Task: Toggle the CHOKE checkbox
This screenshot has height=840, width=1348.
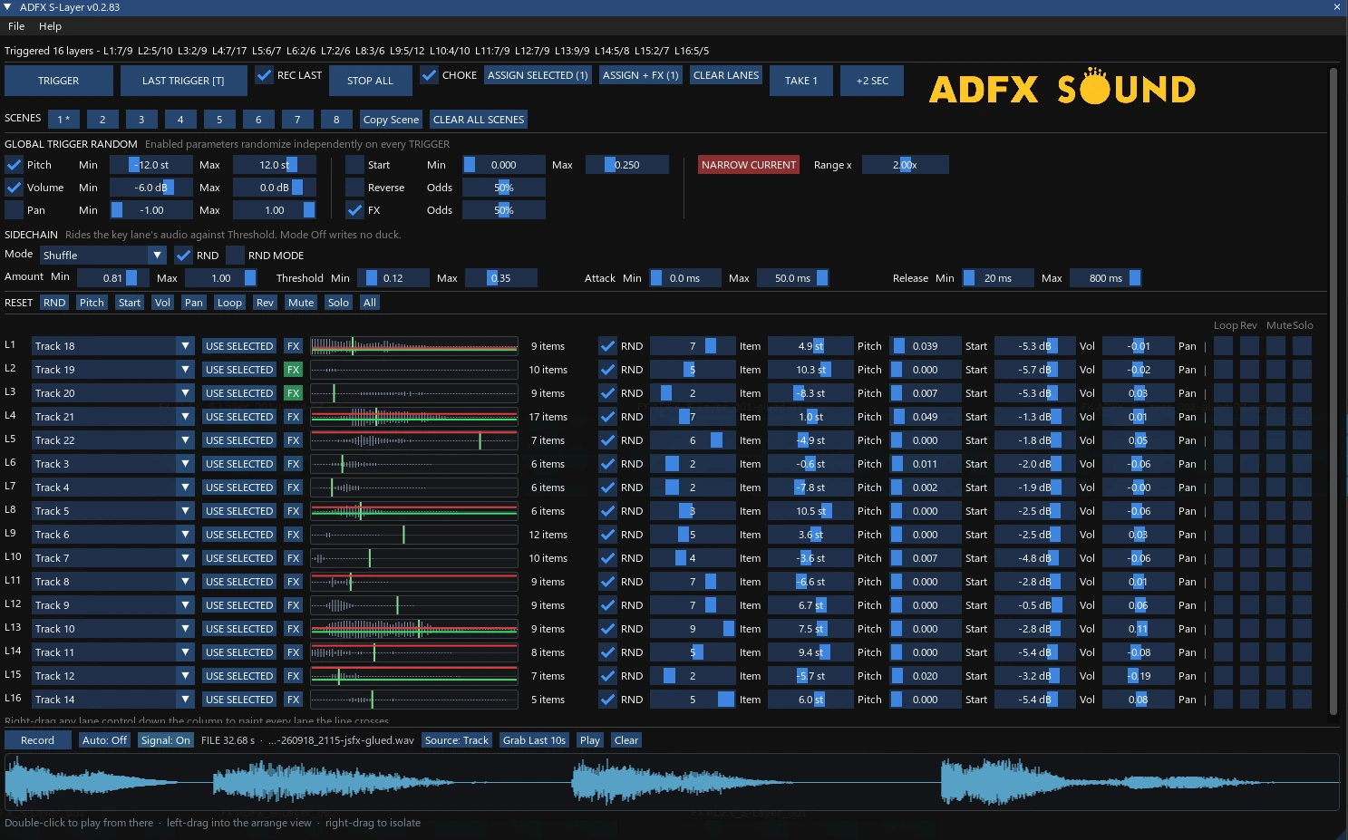Action: (429, 75)
